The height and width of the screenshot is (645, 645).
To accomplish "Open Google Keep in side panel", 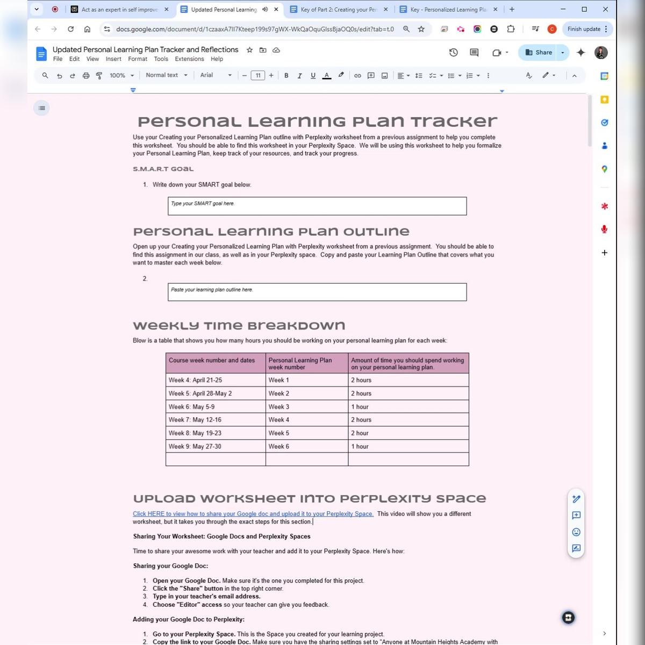I will [604, 99].
